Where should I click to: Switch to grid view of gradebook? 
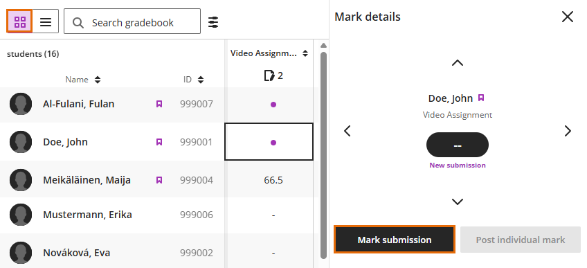tap(20, 21)
